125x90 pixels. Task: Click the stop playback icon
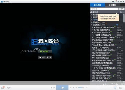click(52, 88)
